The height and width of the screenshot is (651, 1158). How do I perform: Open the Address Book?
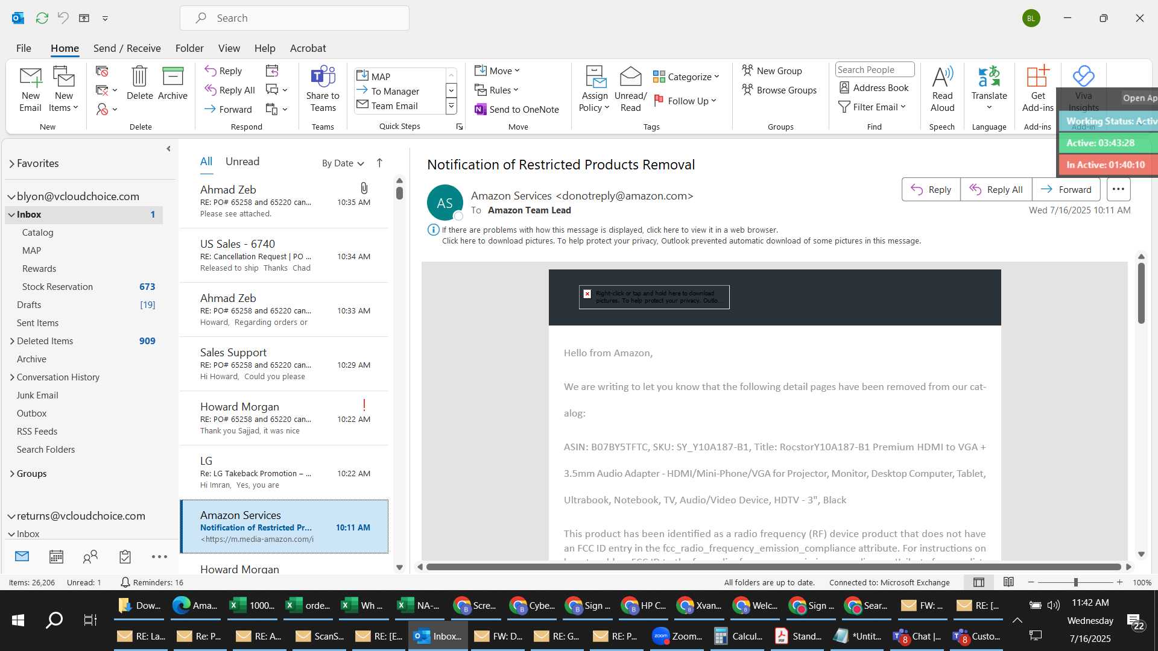[874, 87]
